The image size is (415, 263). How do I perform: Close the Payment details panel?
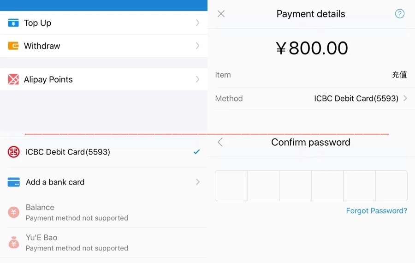tap(221, 14)
